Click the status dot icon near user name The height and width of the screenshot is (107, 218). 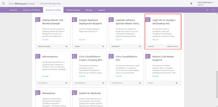tap(191, 4)
